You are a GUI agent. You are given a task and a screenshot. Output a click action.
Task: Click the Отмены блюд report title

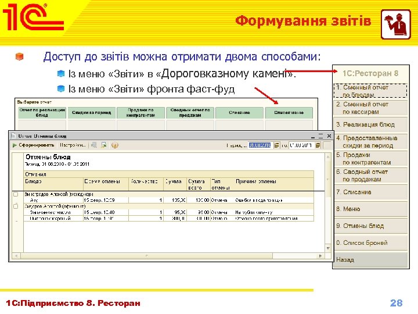point(48,157)
